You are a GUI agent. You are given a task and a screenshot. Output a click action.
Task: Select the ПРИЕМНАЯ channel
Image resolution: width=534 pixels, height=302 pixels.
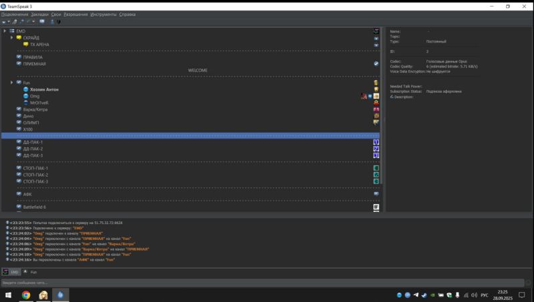(x=34, y=64)
